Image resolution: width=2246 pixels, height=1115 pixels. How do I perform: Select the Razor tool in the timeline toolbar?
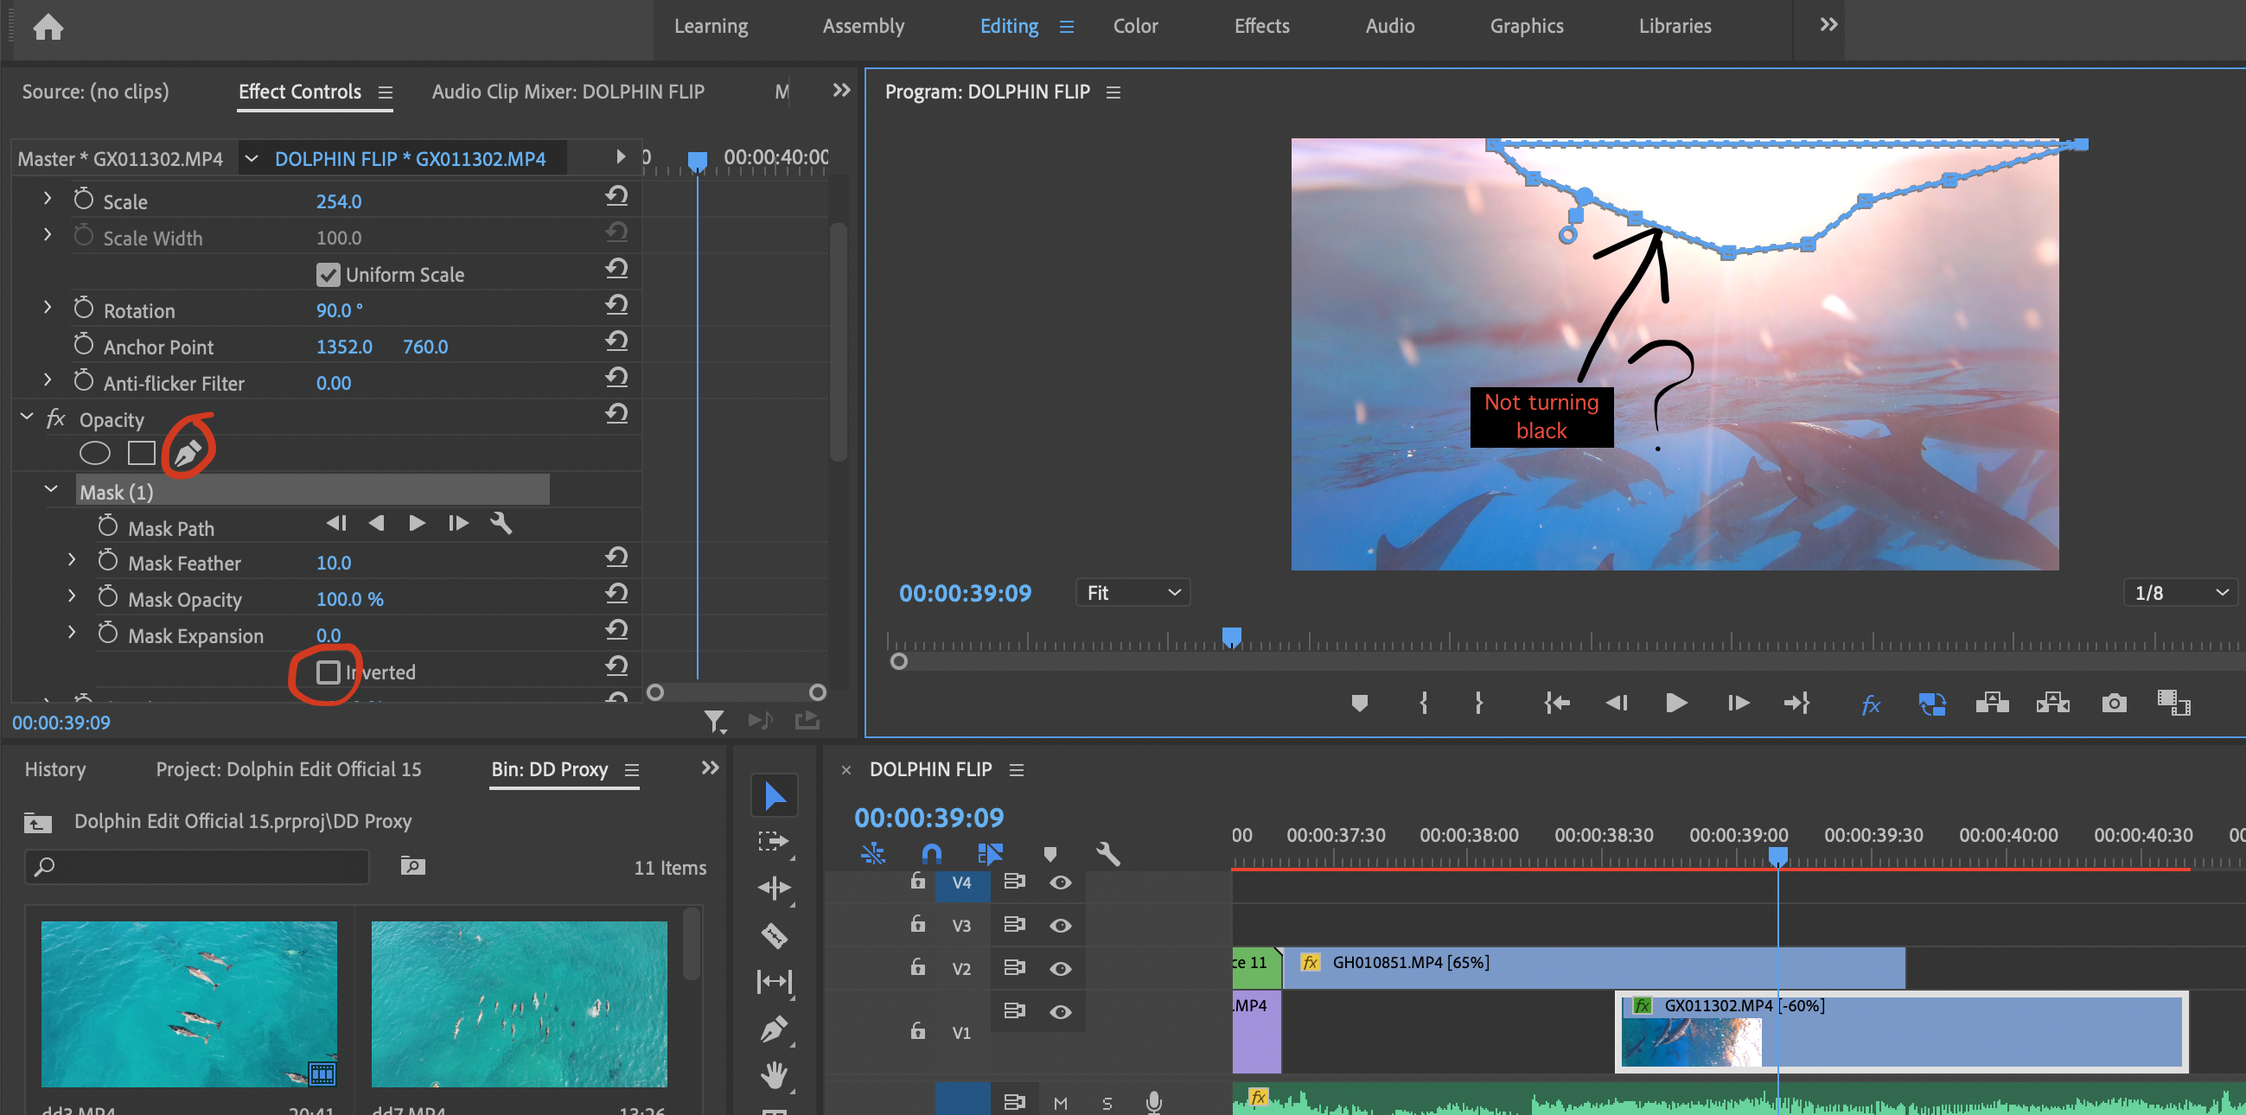(775, 935)
